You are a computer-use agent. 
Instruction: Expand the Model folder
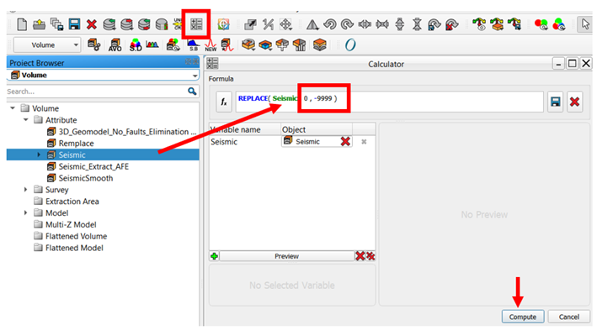(x=25, y=212)
